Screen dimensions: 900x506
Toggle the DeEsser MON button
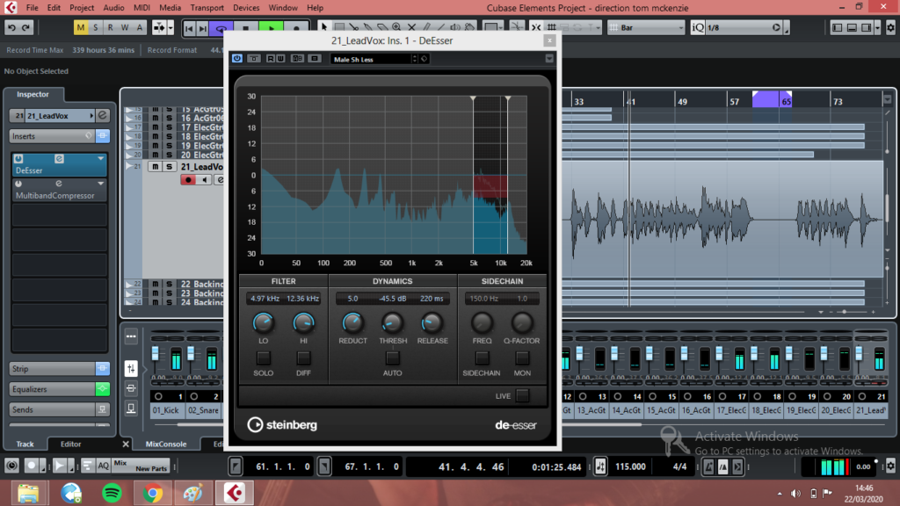coord(522,358)
